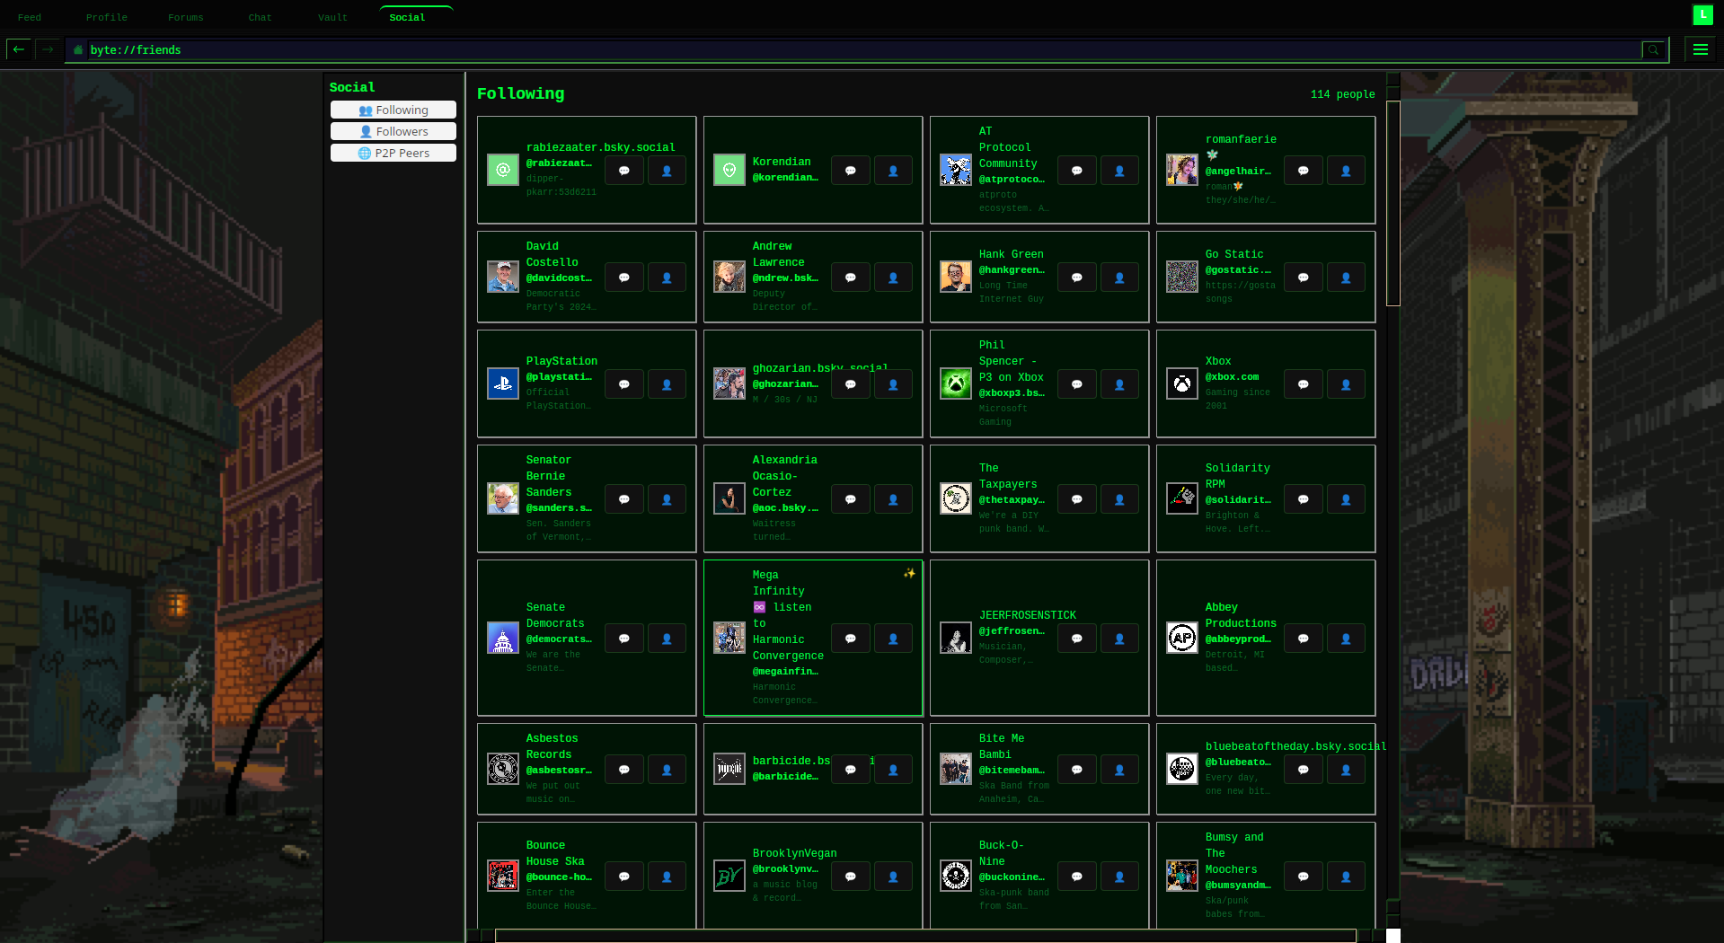Click the follow icon on the PlayStation card
This screenshot has height=943, width=1724.
coord(667,383)
